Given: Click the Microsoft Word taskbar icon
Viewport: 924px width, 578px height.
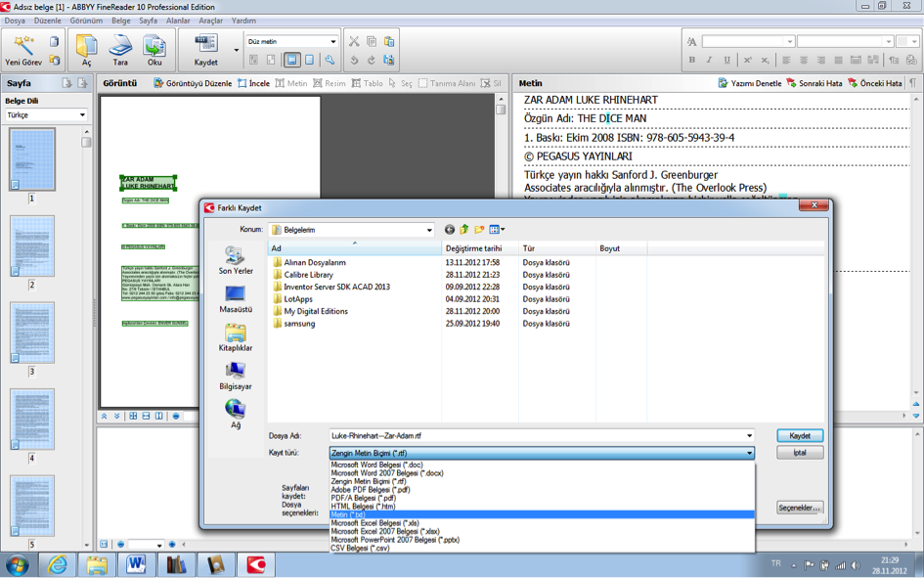Looking at the screenshot, I should click(137, 565).
